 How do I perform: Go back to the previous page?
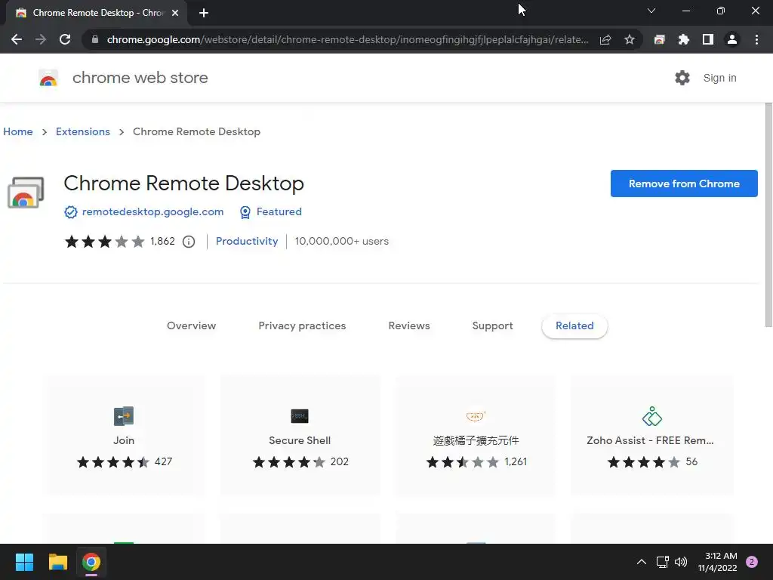pos(17,39)
